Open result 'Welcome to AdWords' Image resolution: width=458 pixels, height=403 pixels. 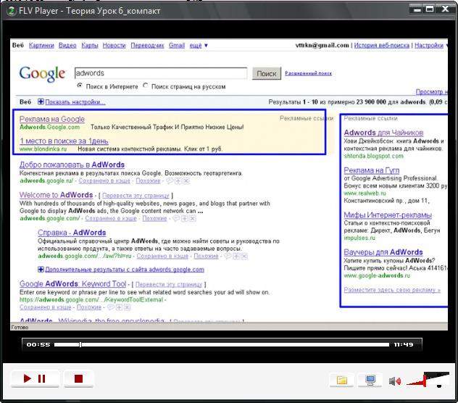click(x=56, y=195)
